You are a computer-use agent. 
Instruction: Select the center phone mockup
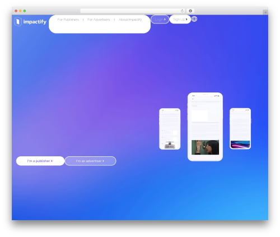[x=205, y=127]
